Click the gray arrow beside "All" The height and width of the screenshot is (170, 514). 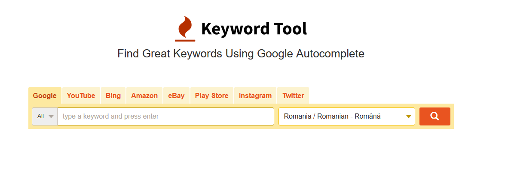coord(51,116)
